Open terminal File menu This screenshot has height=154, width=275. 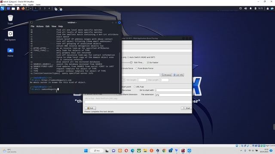pyautogui.click(x=33, y=27)
